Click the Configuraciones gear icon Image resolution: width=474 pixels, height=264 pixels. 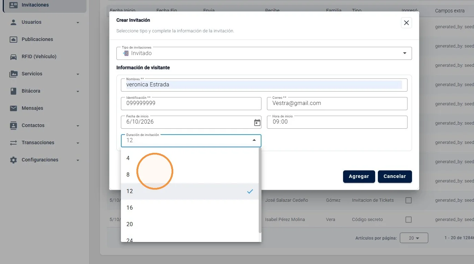pos(13,160)
